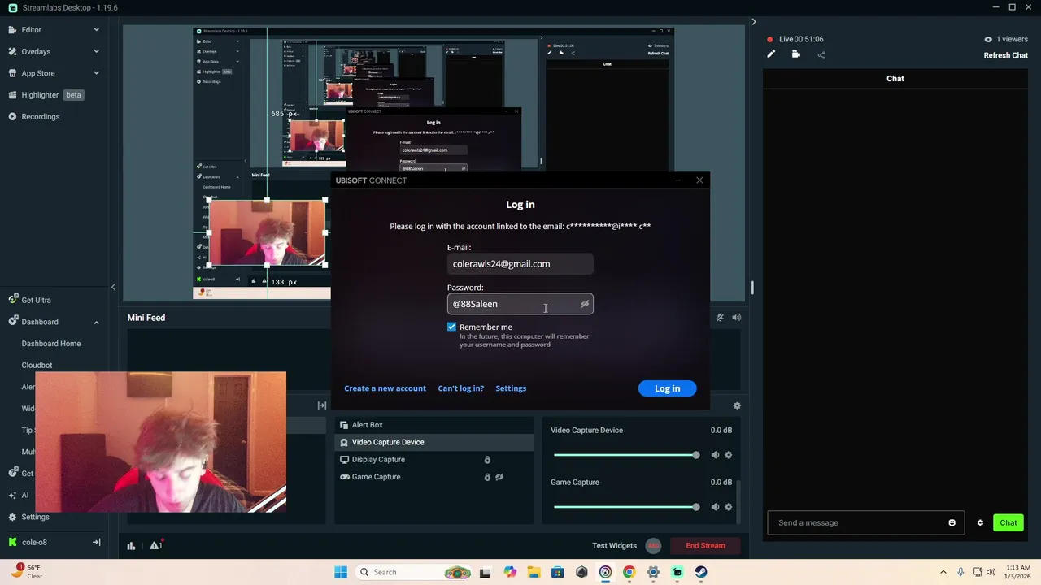Click Log in button in Ubisoft Connect
Screen dimensions: 1041x585
[667, 388]
